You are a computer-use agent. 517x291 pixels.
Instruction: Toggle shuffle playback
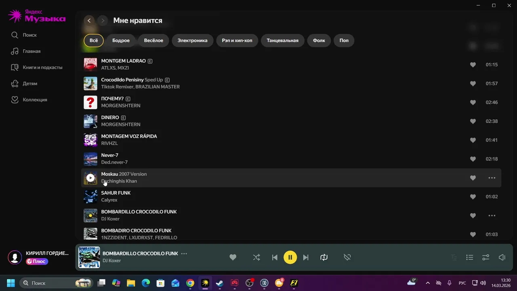tap(256, 257)
